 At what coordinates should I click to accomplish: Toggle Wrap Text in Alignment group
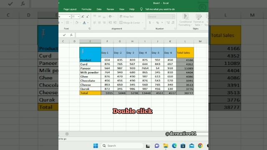[127, 17]
